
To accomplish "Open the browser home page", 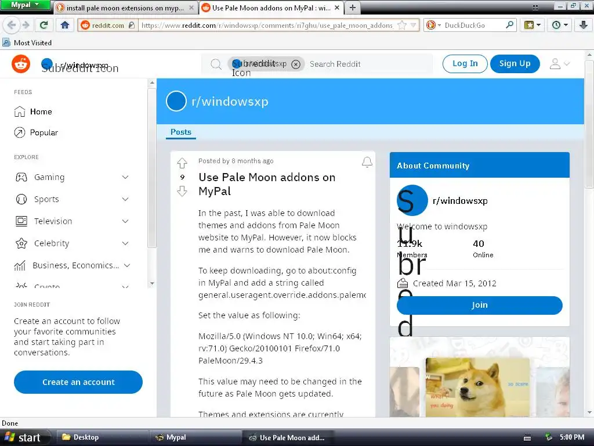I will click(x=65, y=26).
